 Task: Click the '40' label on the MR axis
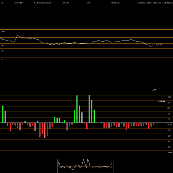click(x=169, y=114)
